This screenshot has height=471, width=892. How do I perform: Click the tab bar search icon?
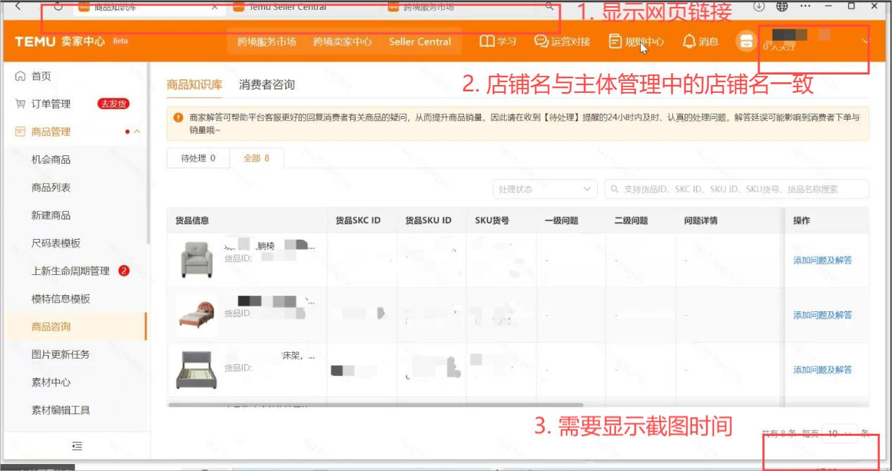(x=550, y=7)
